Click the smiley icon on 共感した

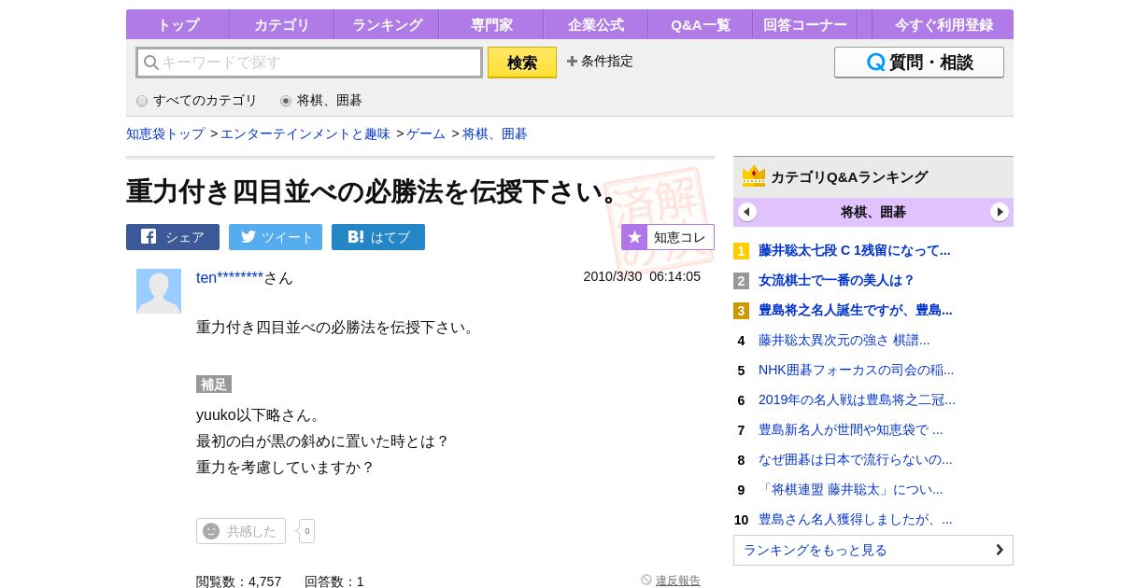click(x=211, y=531)
